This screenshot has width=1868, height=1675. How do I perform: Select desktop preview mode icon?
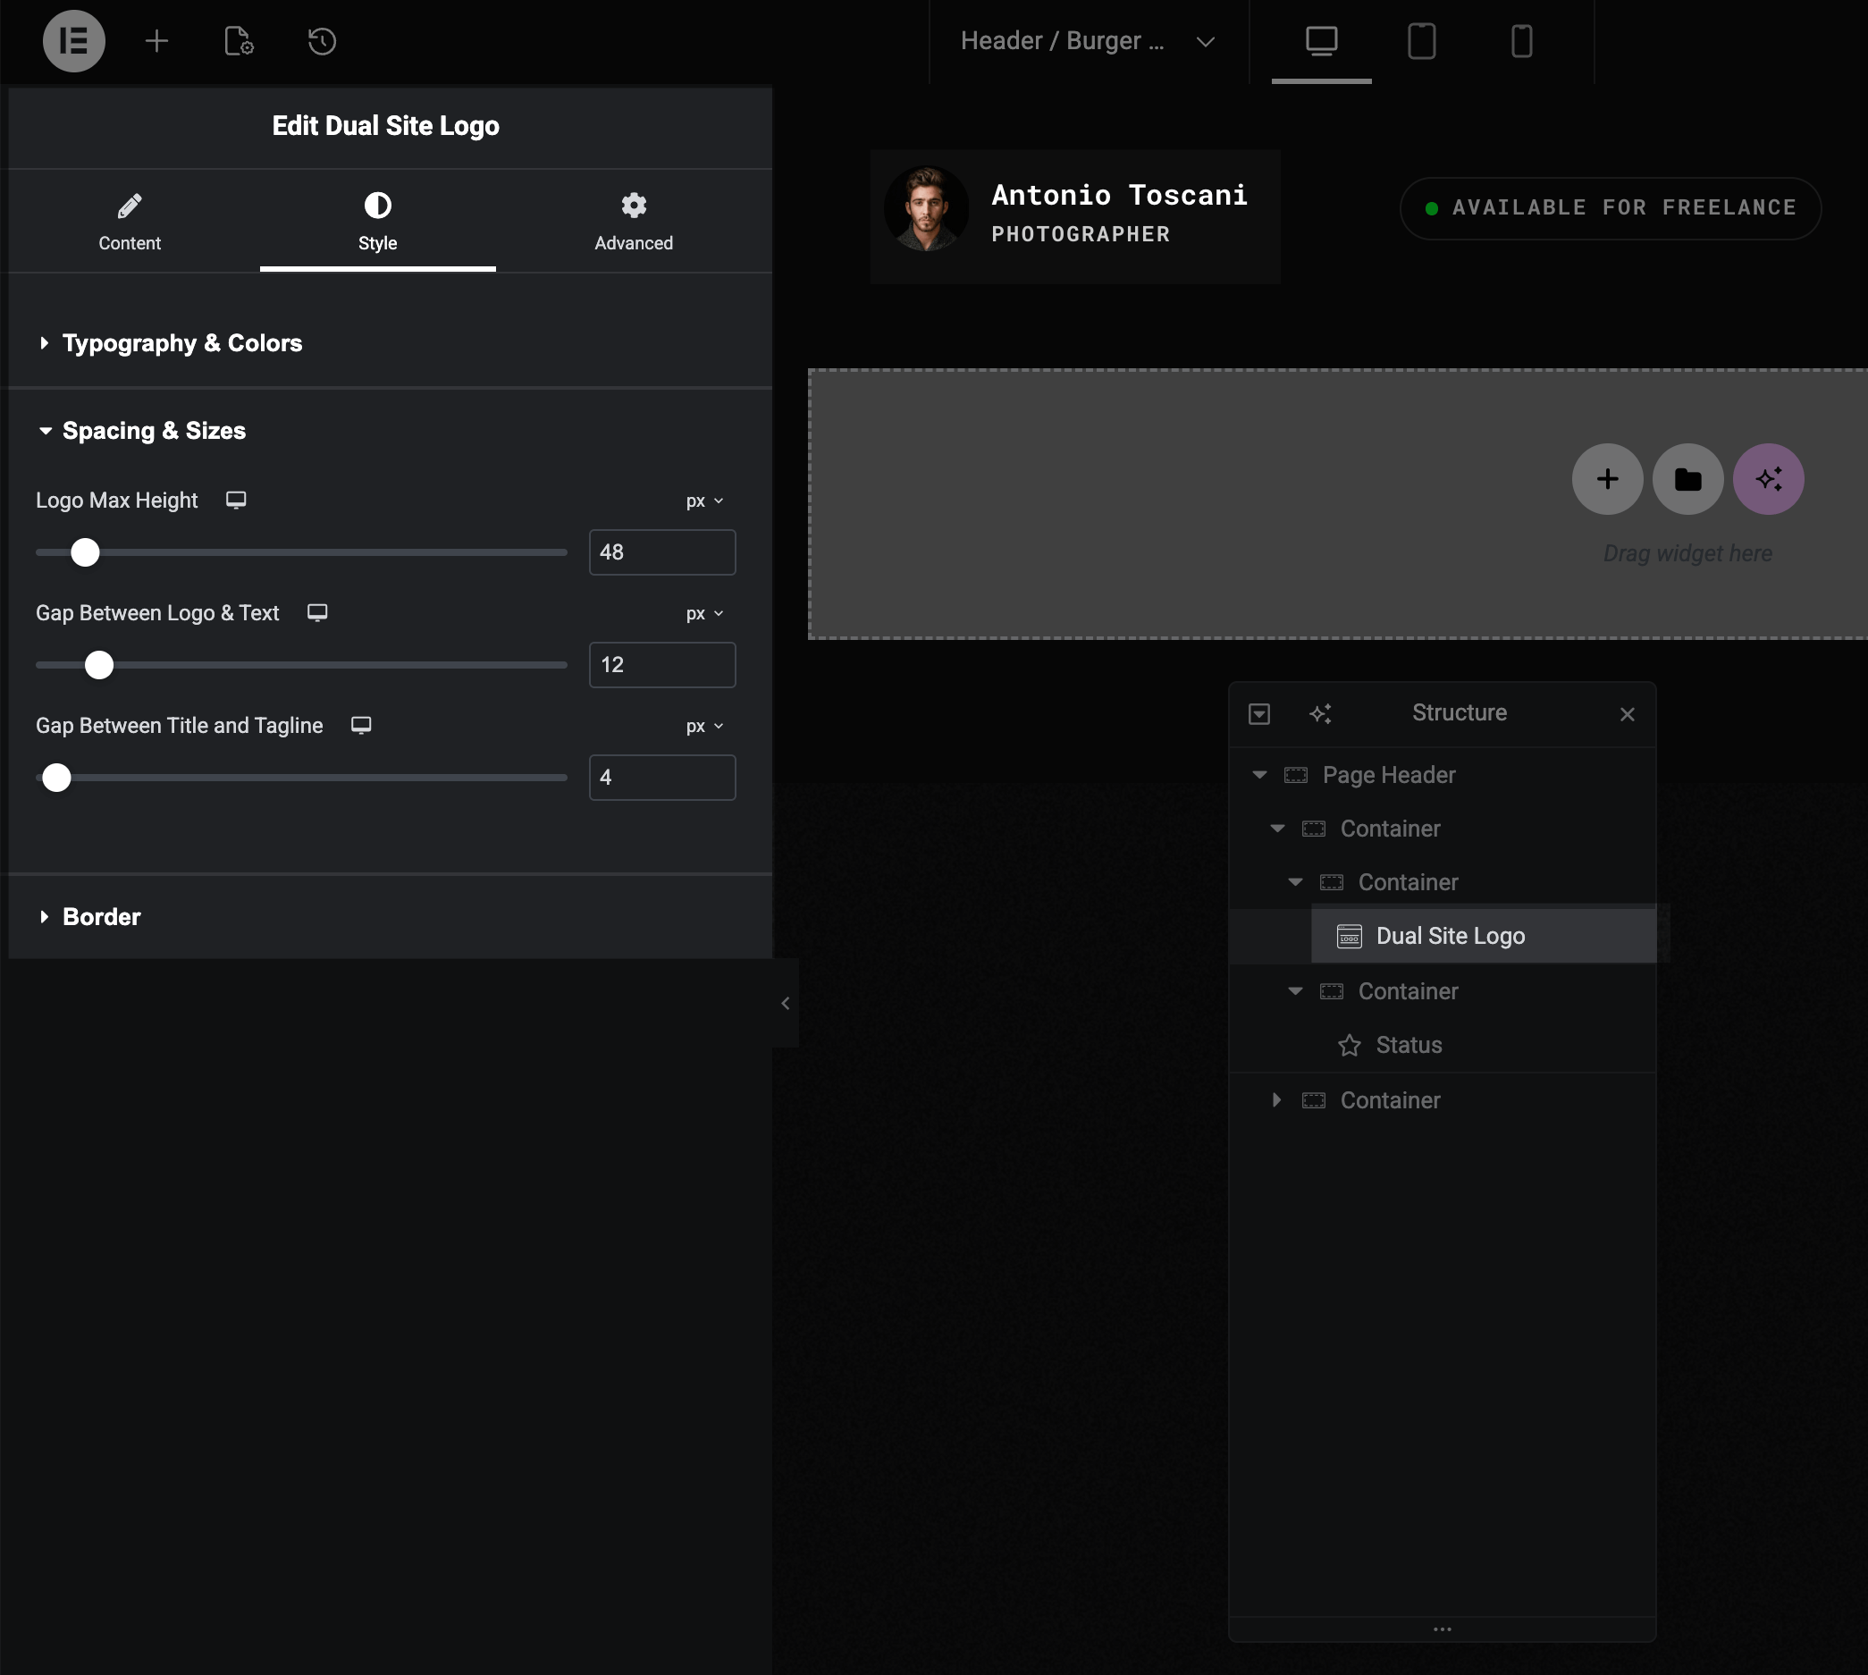click(x=1320, y=40)
